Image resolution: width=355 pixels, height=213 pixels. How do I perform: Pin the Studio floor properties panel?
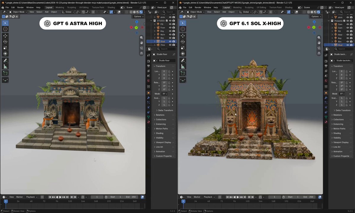tap(174, 54)
